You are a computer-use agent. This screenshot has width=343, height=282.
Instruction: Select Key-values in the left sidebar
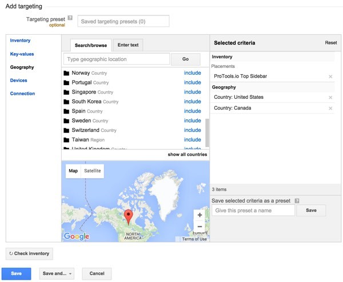pyautogui.click(x=22, y=54)
